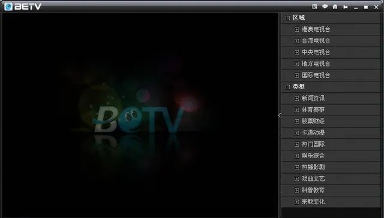Open the 新闻资讯 category label
Screen dimensions: 384x218
(x=313, y=98)
